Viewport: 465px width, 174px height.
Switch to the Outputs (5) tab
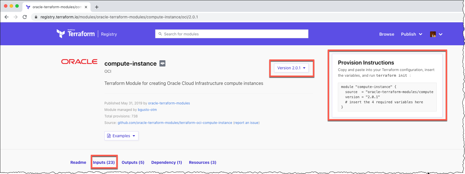click(x=133, y=162)
